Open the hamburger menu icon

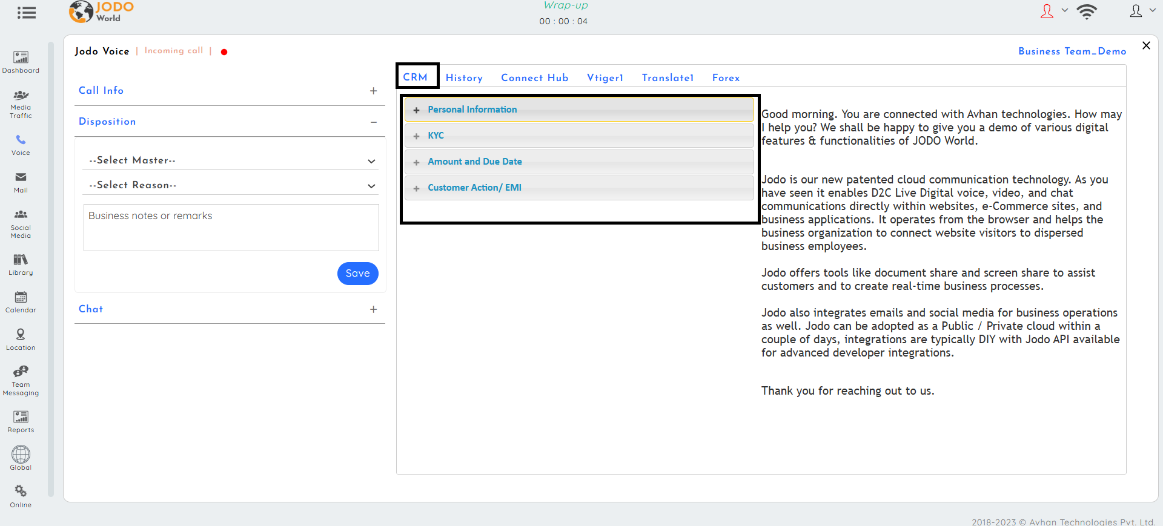(x=27, y=13)
